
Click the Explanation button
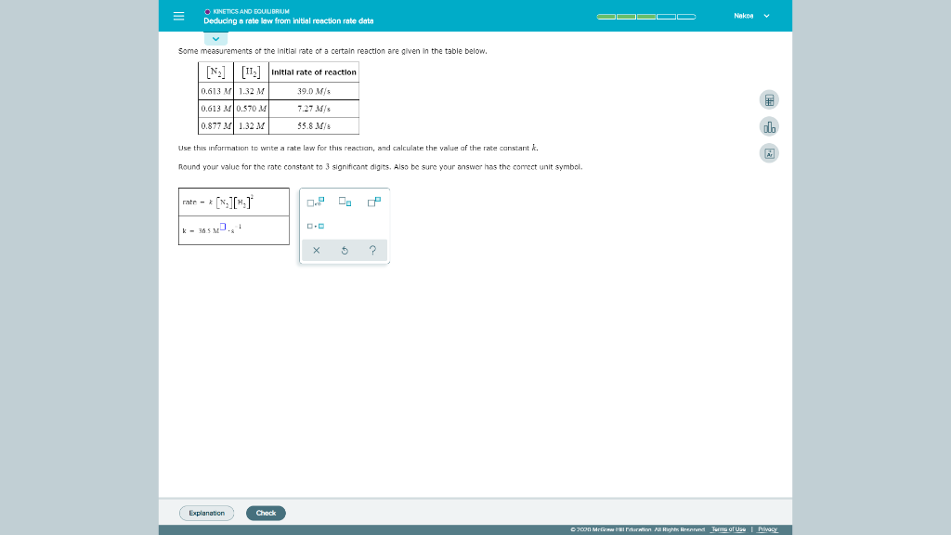(206, 513)
